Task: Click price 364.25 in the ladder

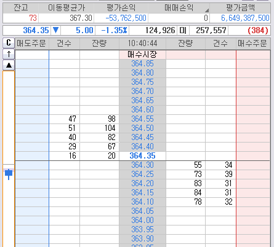Action: click(x=142, y=174)
